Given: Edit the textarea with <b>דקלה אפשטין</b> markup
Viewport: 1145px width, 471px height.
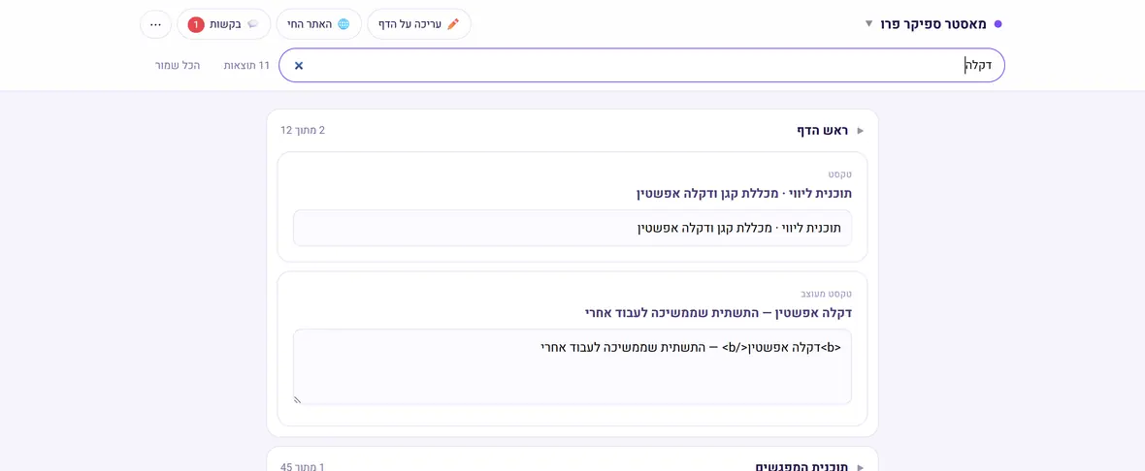Looking at the screenshot, I should (x=572, y=366).
